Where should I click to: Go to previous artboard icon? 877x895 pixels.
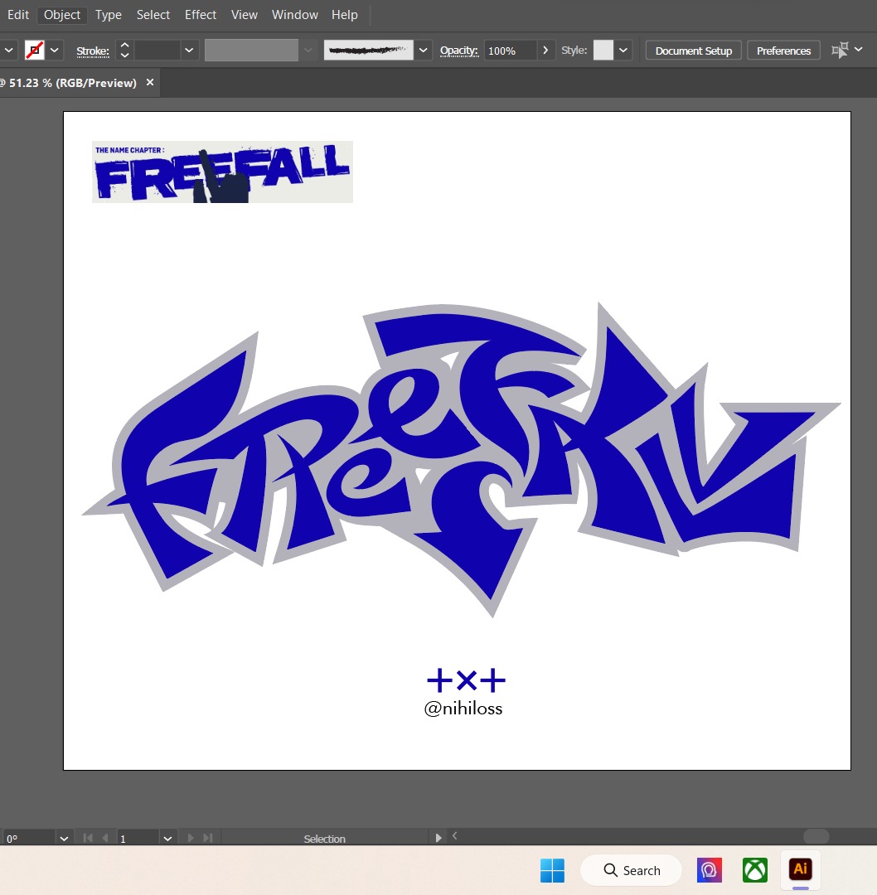pos(105,838)
